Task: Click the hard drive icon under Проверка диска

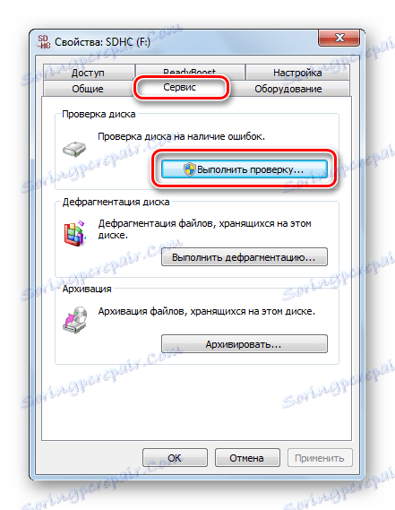Action: click(74, 149)
